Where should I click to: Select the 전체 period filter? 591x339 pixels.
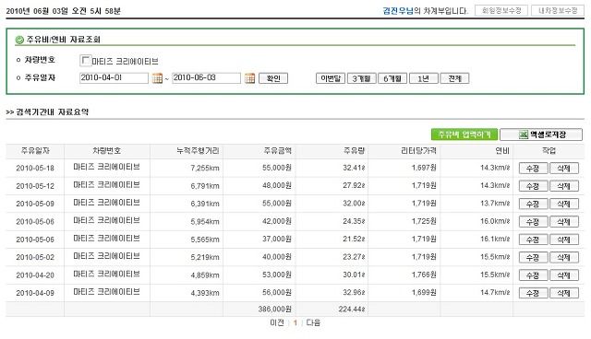(454, 78)
